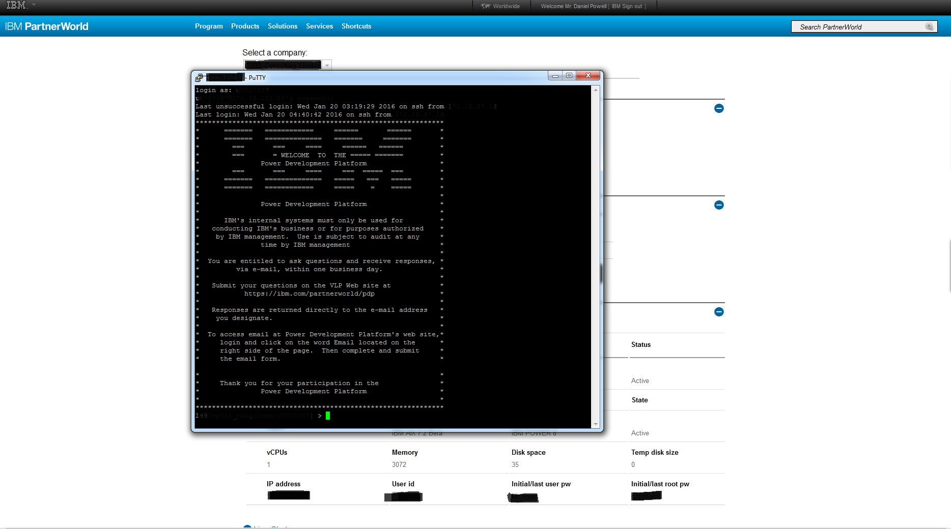
Task: Go to IBM PartnerWorld home logo
Action: tap(47, 26)
